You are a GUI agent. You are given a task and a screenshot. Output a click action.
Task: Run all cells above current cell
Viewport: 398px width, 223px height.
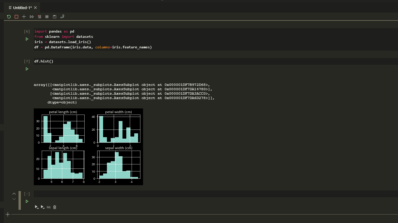coord(37,207)
